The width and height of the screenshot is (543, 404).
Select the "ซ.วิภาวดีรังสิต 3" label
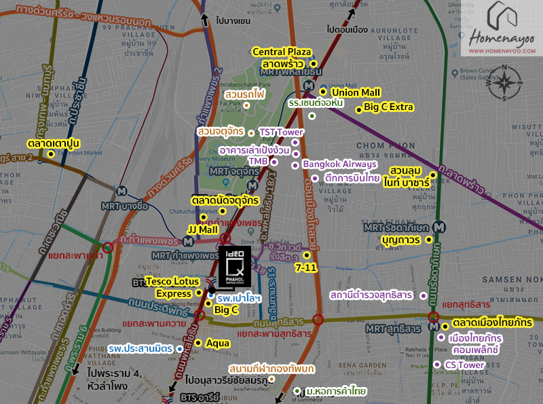coord(285,252)
